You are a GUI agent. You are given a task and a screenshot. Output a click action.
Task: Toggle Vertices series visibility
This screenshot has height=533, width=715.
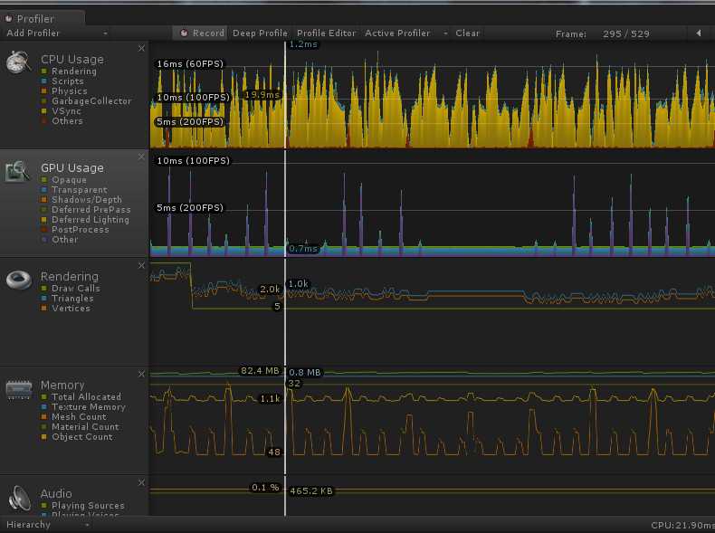coord(44,309)
